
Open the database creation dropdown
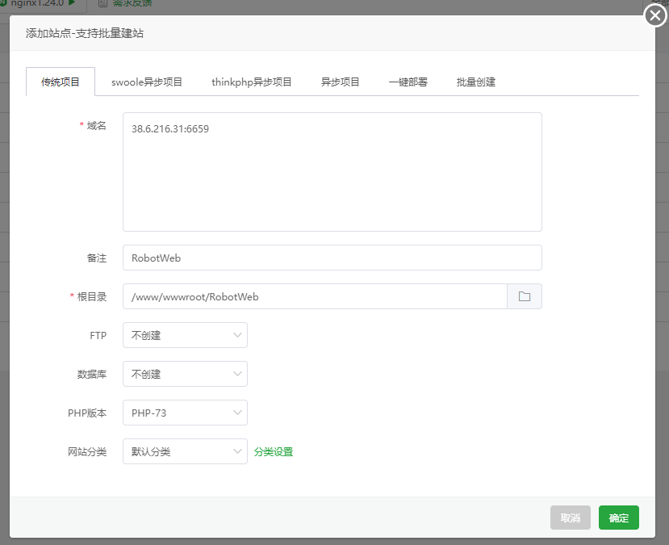[184, 374]
